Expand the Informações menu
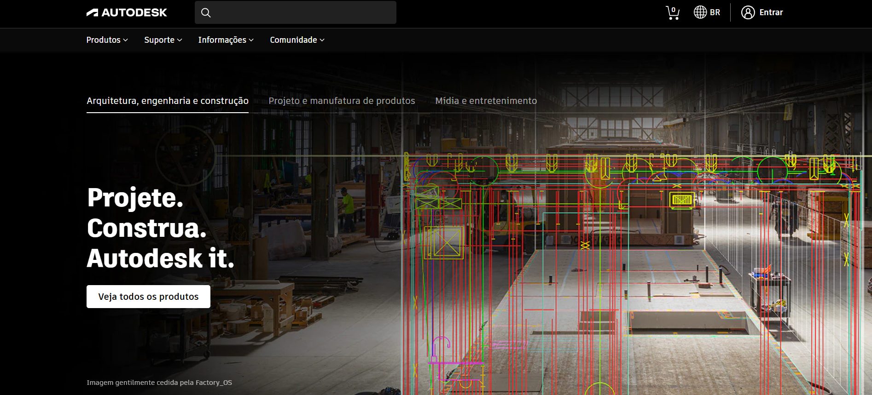Image resolution: width=872 pixels, height=395 pixels. pos(226,40)
